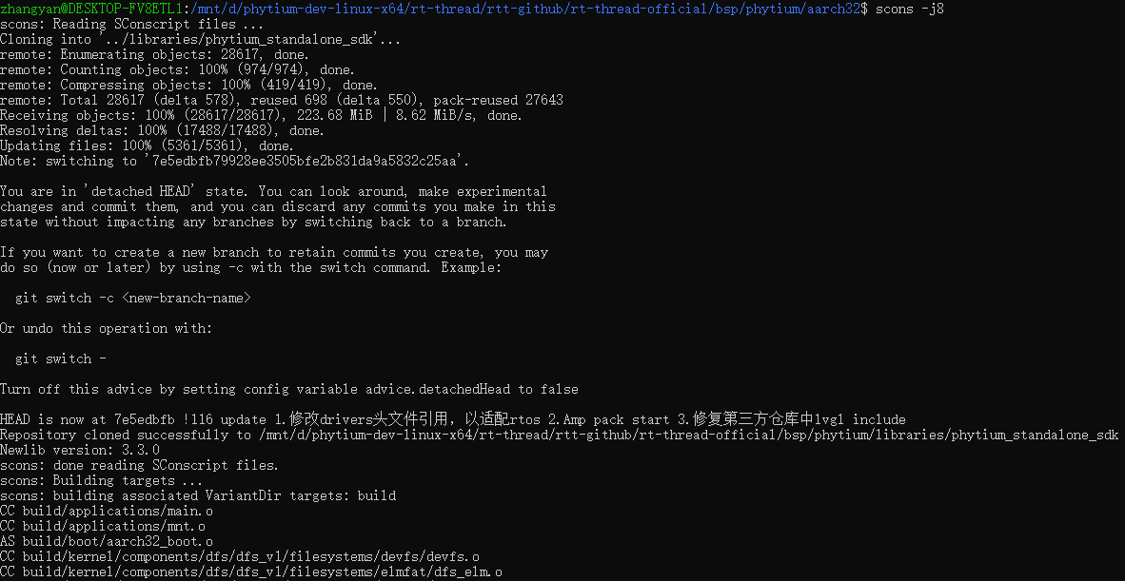Screen dimensions: 1125x581
Task: Click the "scons: Building targets ..." line
Action: tap(103, 480)
